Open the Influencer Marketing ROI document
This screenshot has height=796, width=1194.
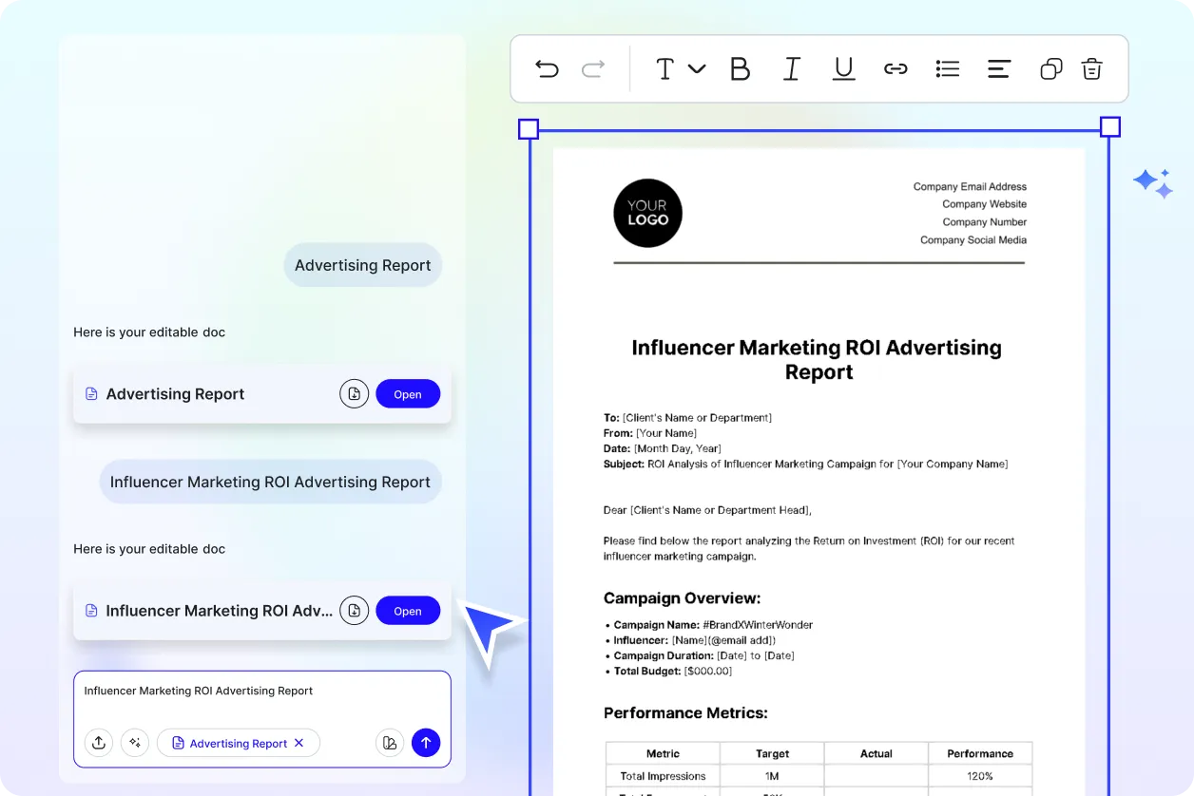pos(408,611)
